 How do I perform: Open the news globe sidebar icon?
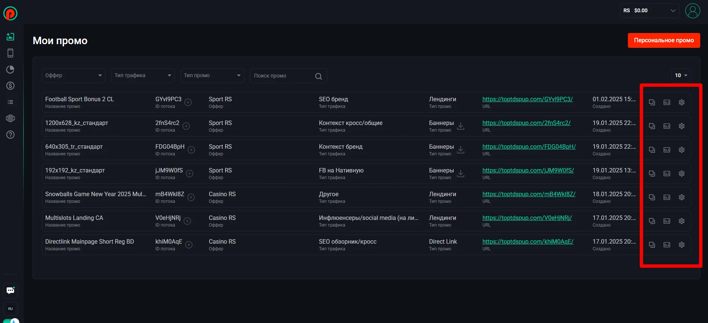tap(10, 118)
